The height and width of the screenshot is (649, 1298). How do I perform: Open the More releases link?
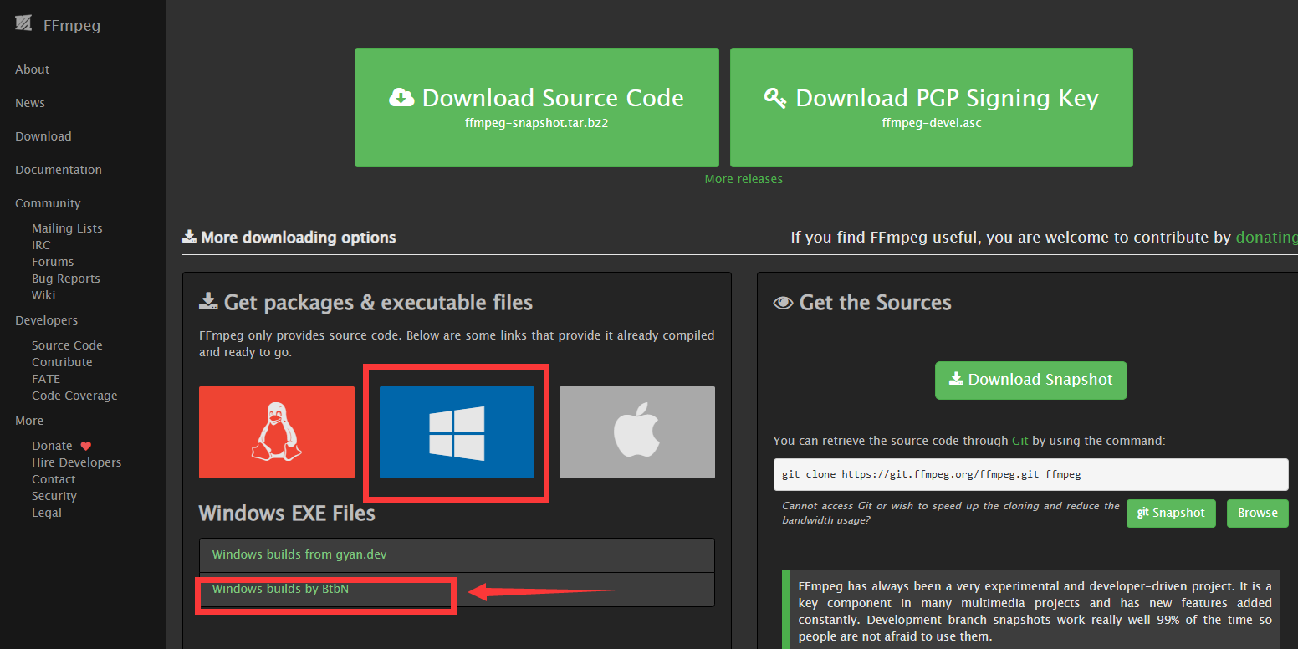pyautogui.click(x=744, y=179)
